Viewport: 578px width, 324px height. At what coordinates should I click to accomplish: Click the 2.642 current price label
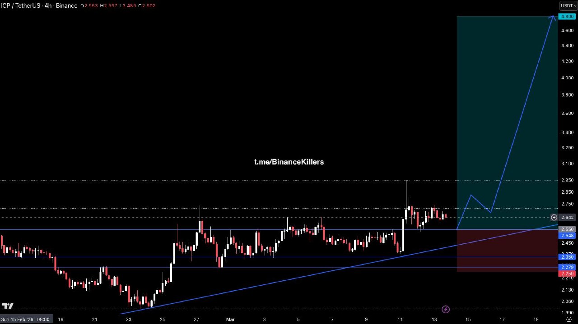tap(567, 218)
